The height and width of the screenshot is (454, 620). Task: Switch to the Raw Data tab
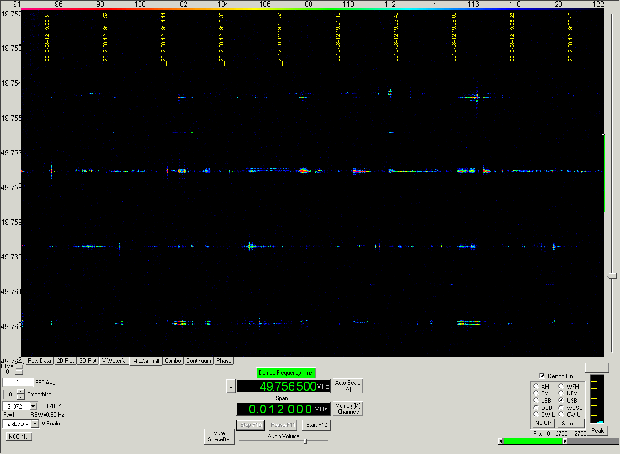tap(39, 361)
